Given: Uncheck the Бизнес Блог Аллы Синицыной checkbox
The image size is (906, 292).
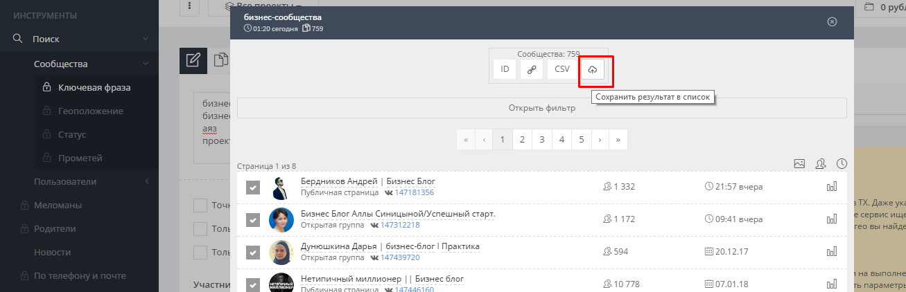Looking at the screenshot, I should 253,220.
